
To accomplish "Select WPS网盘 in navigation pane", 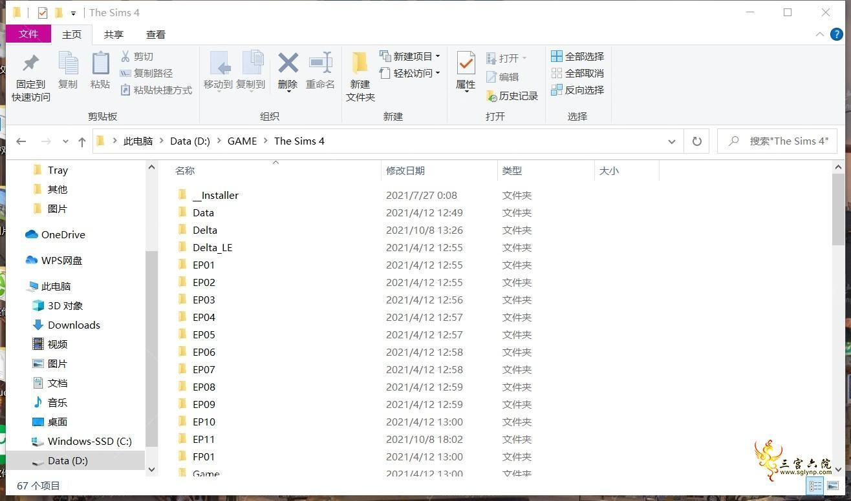I will (62, 260).
